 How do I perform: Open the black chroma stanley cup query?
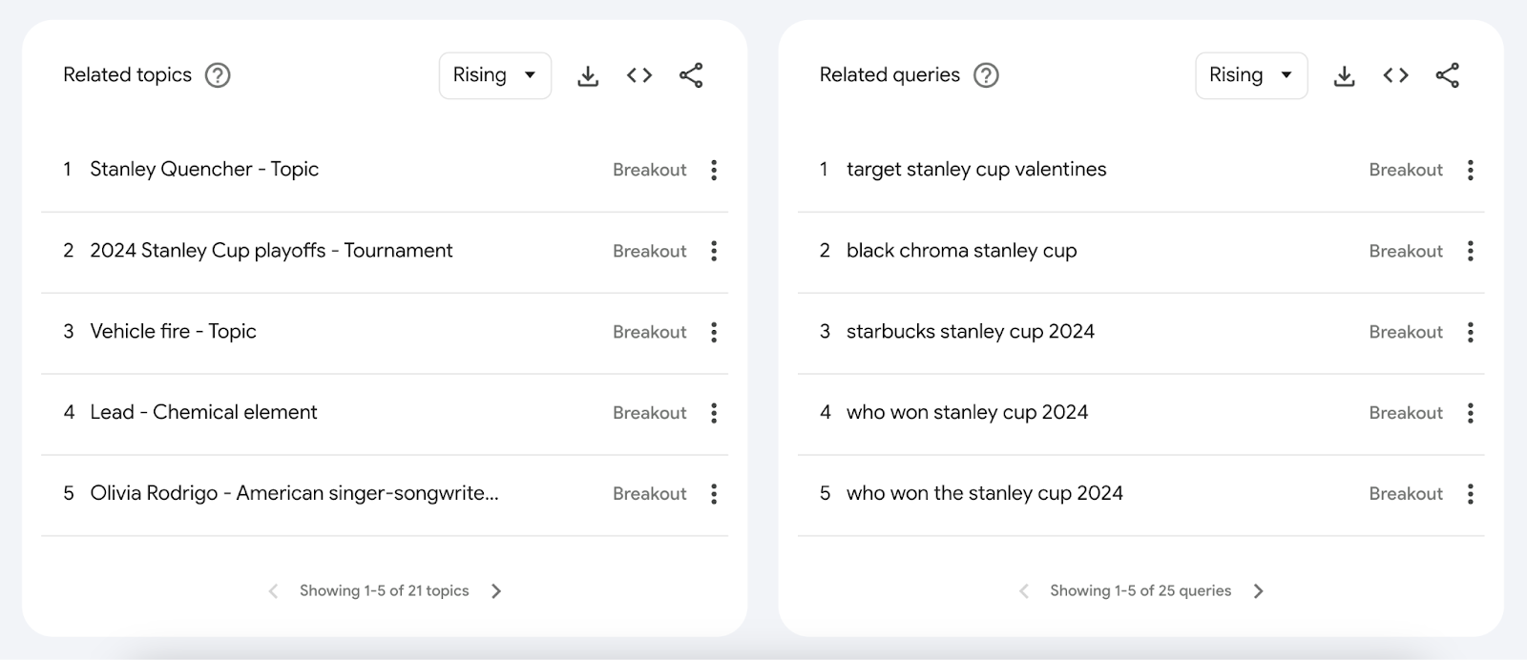click(x=962, y=251)
